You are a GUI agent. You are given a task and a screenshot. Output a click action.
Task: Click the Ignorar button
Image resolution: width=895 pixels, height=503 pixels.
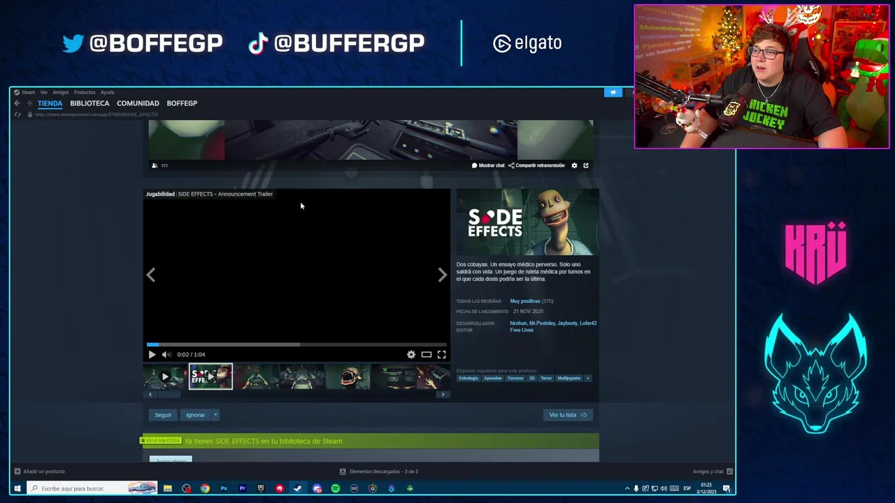tap(195, 415)
